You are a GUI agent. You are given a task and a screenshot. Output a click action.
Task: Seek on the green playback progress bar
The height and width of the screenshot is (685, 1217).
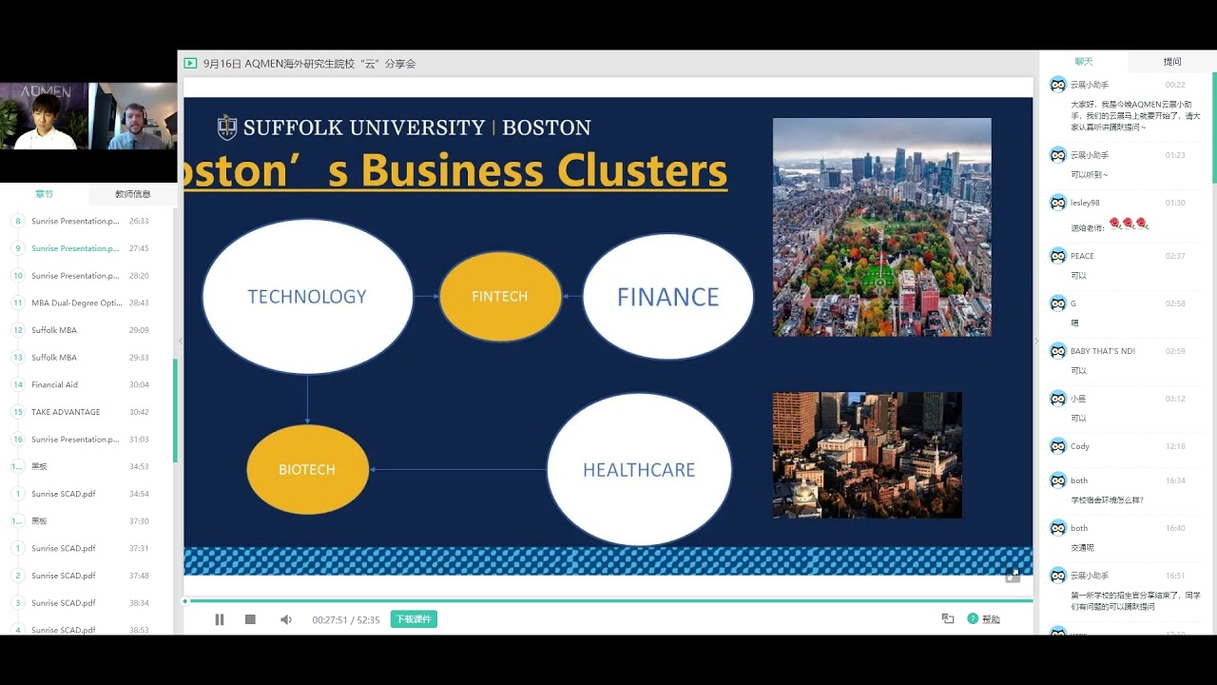click(608, 600)
